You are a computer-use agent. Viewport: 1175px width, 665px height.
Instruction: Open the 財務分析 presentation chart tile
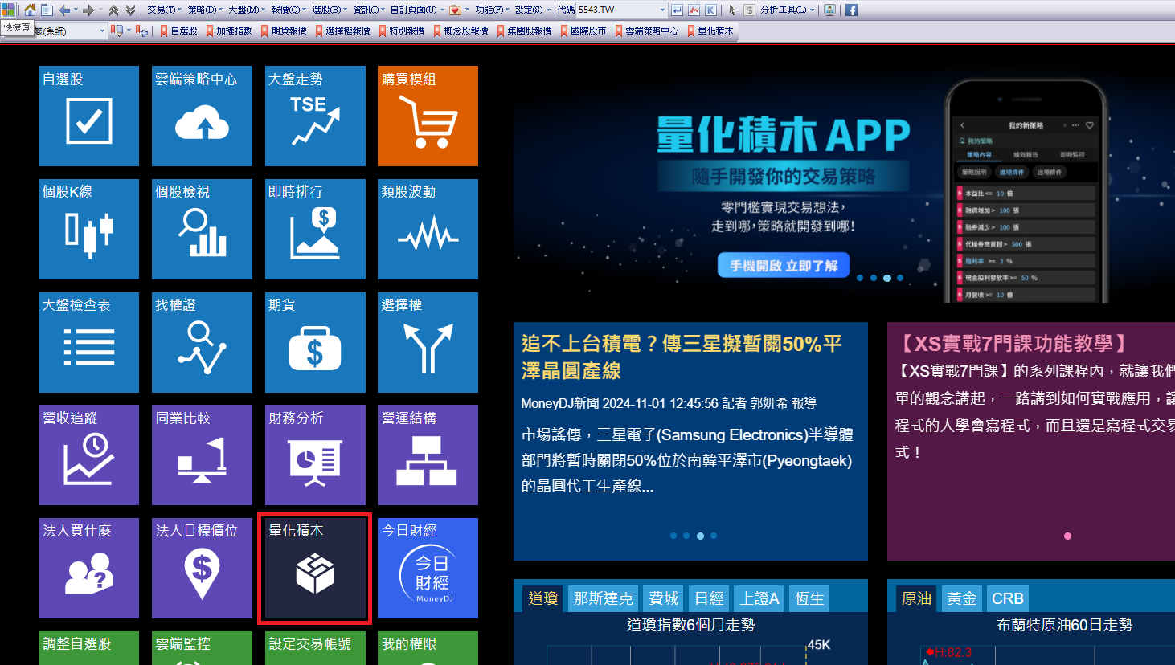point(314,455)
